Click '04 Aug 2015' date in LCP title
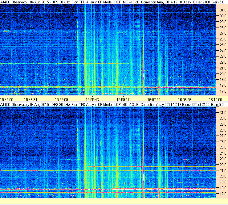This screenshot has width=228, height=205. coord(39,105)
